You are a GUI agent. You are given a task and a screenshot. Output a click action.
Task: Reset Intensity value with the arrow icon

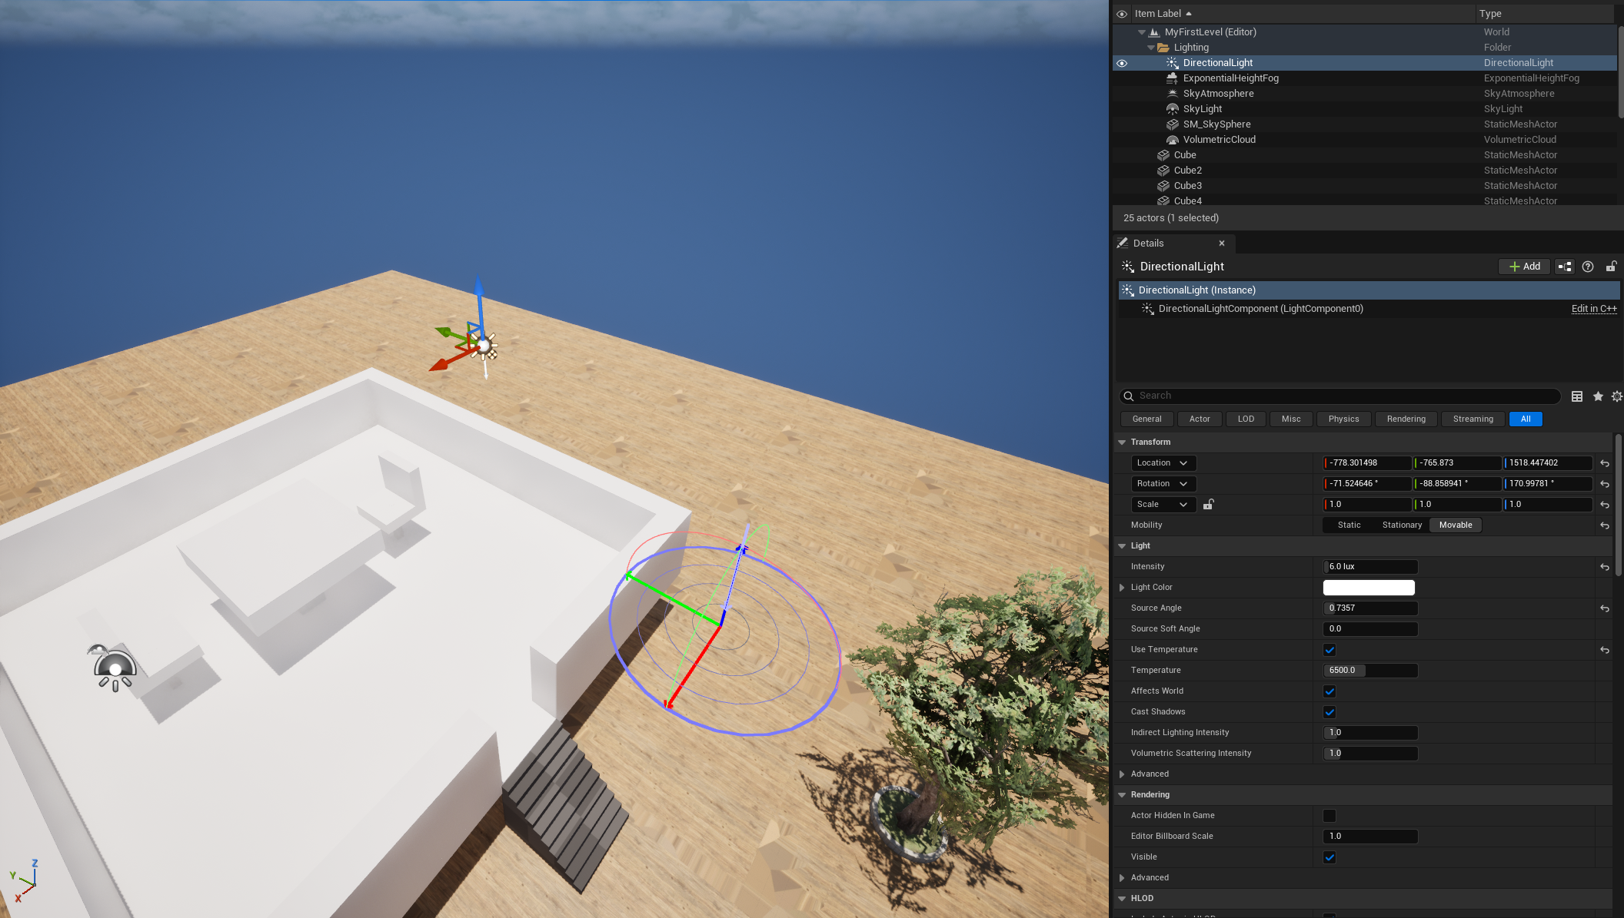1605,567
